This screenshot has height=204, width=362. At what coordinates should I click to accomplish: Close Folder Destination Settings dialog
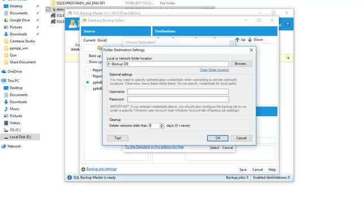pos(251,50)
